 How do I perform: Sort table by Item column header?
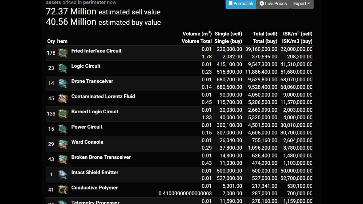[62, 41]
